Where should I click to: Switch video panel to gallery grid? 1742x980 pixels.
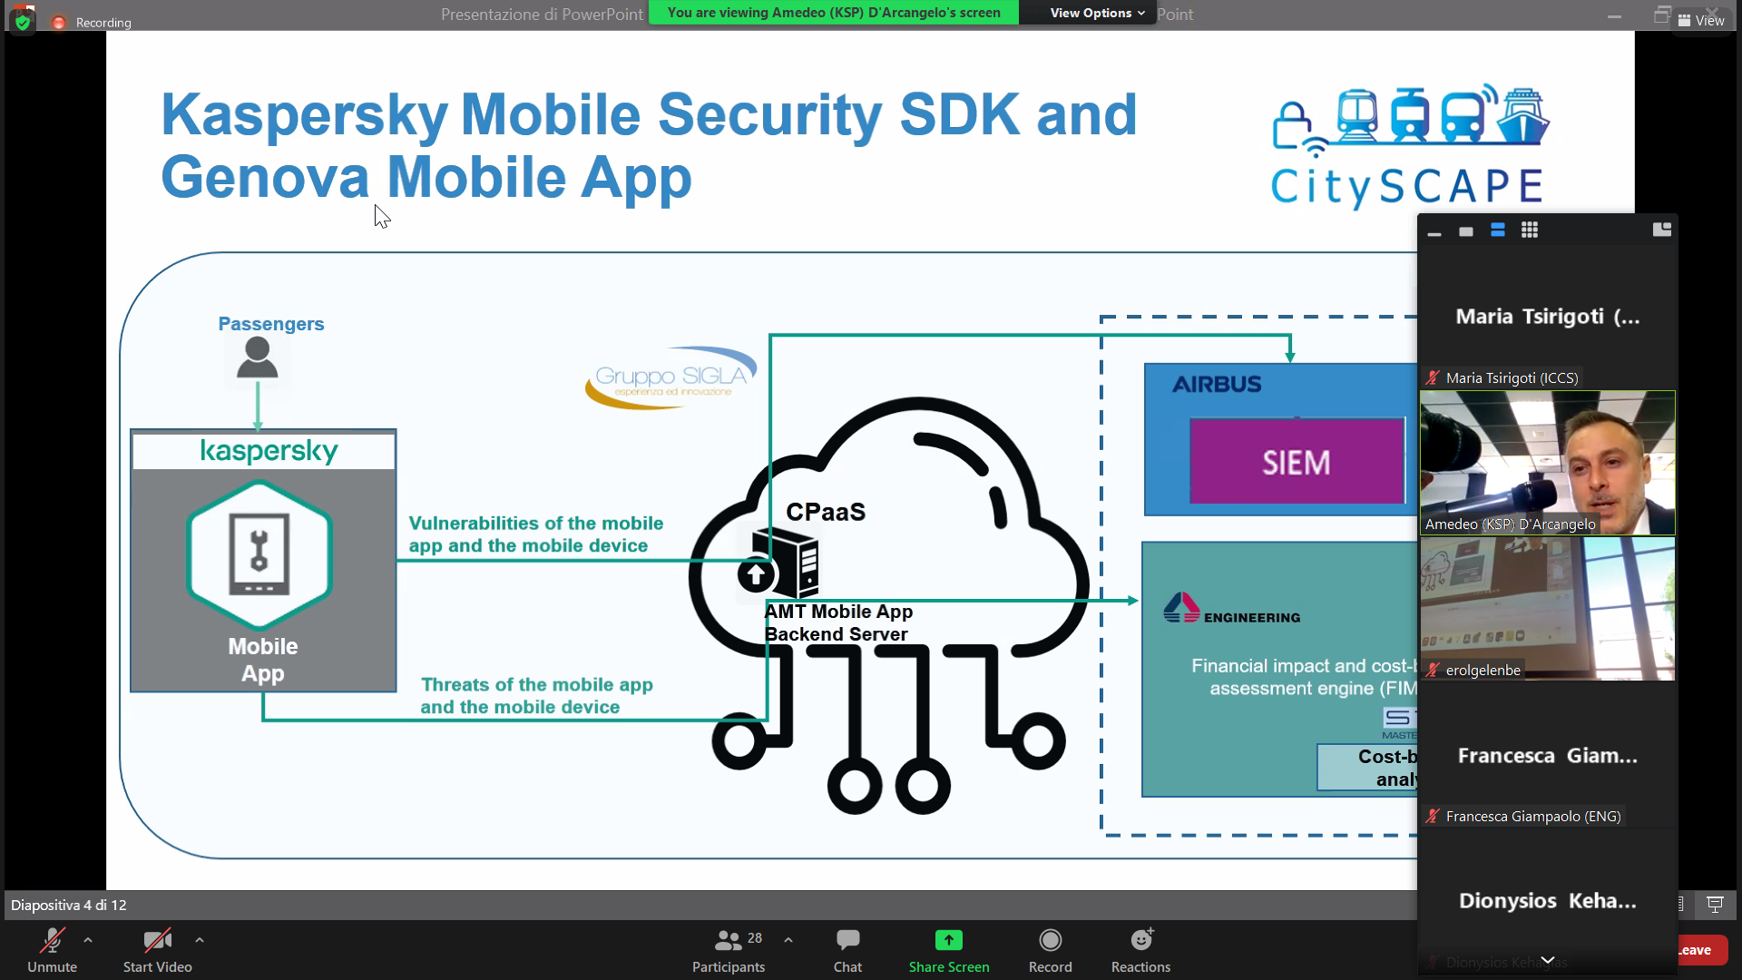1530,230
